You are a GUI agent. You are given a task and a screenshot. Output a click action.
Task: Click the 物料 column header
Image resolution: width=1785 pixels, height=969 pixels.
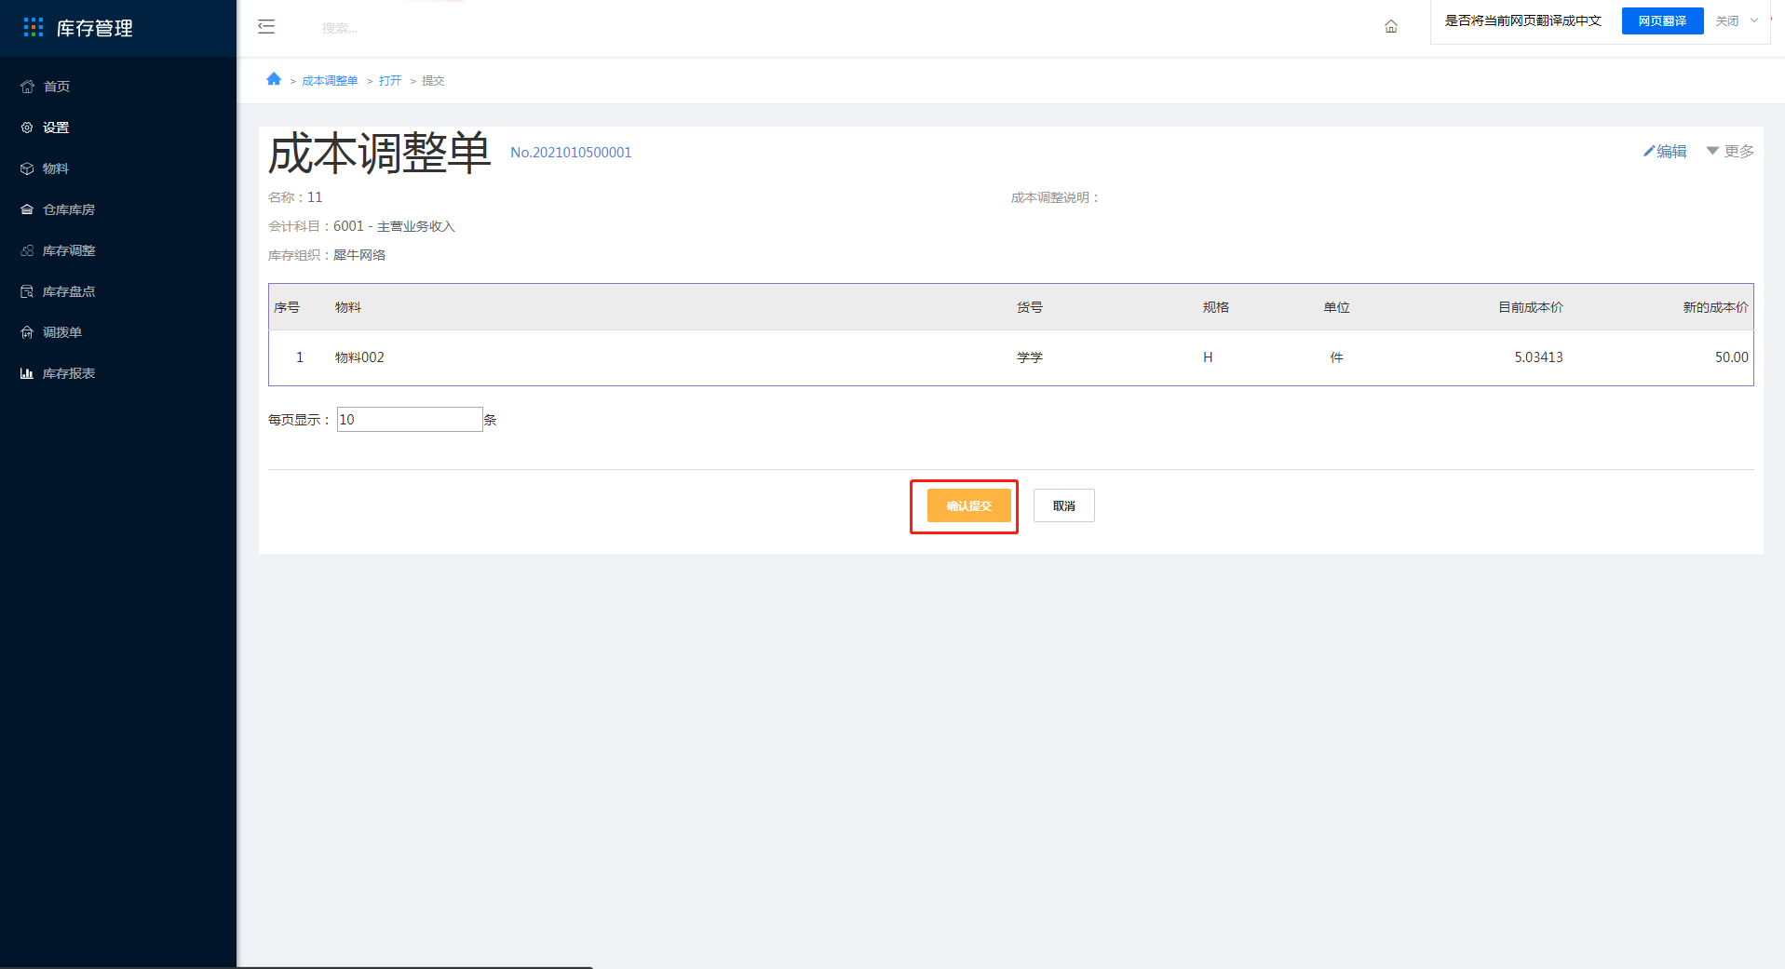click(x=348, y=307)
